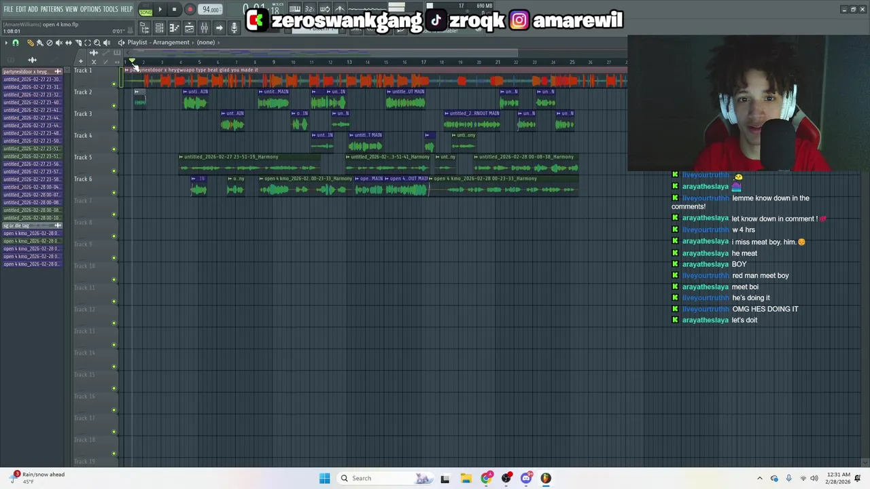Mute Track 5 with its green dot
The height and width of the screenshot is (489, 870).
114,170
